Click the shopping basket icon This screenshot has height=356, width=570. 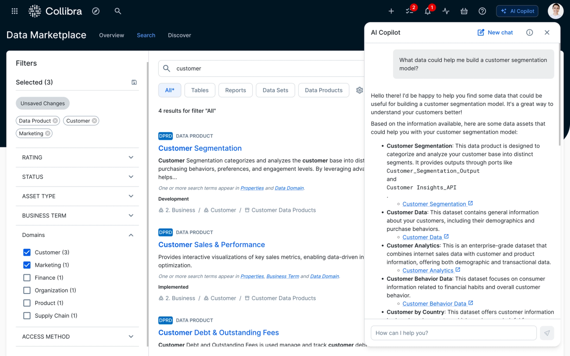pyautogui.click(x=464, y=11)
